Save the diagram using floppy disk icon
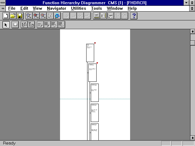 pos(19,16)
